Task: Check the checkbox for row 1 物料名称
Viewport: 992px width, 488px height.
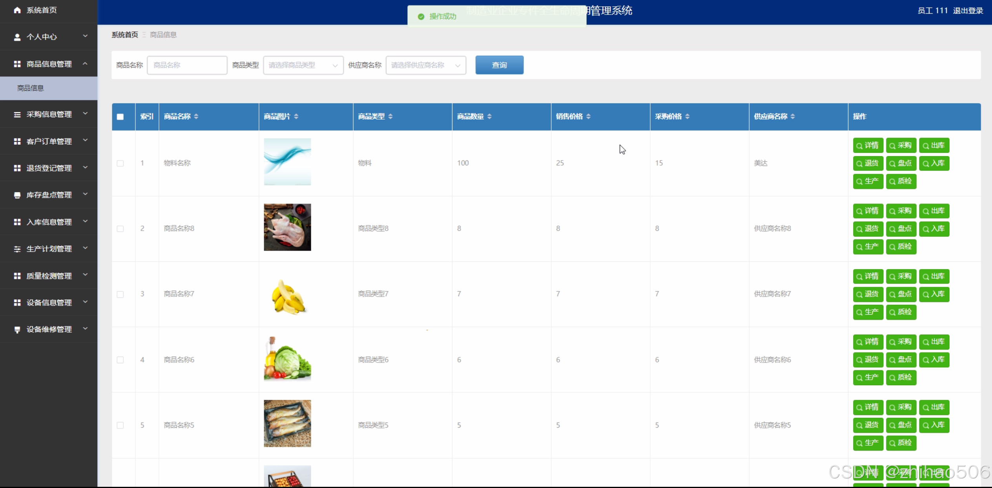Action: tap(120, 163)
